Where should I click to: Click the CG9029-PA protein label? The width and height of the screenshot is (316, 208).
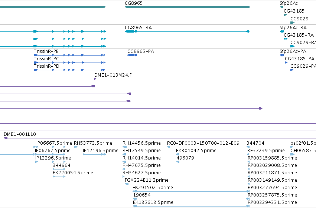pyautogui.click(x=303, y=66)
